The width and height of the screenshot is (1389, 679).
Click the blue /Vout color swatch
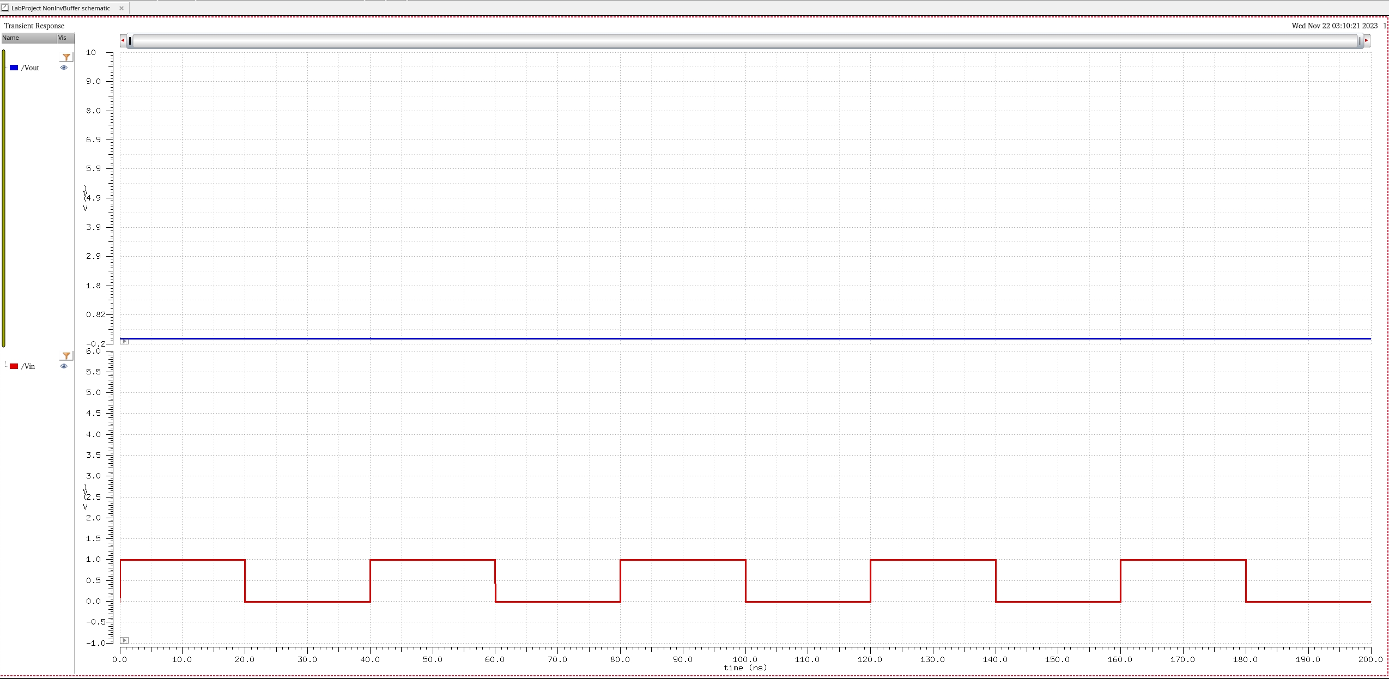click(14, 68)
